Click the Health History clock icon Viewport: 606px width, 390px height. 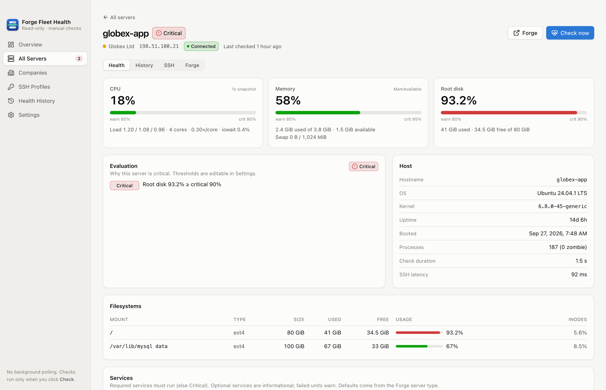click(x=11, y=101)
